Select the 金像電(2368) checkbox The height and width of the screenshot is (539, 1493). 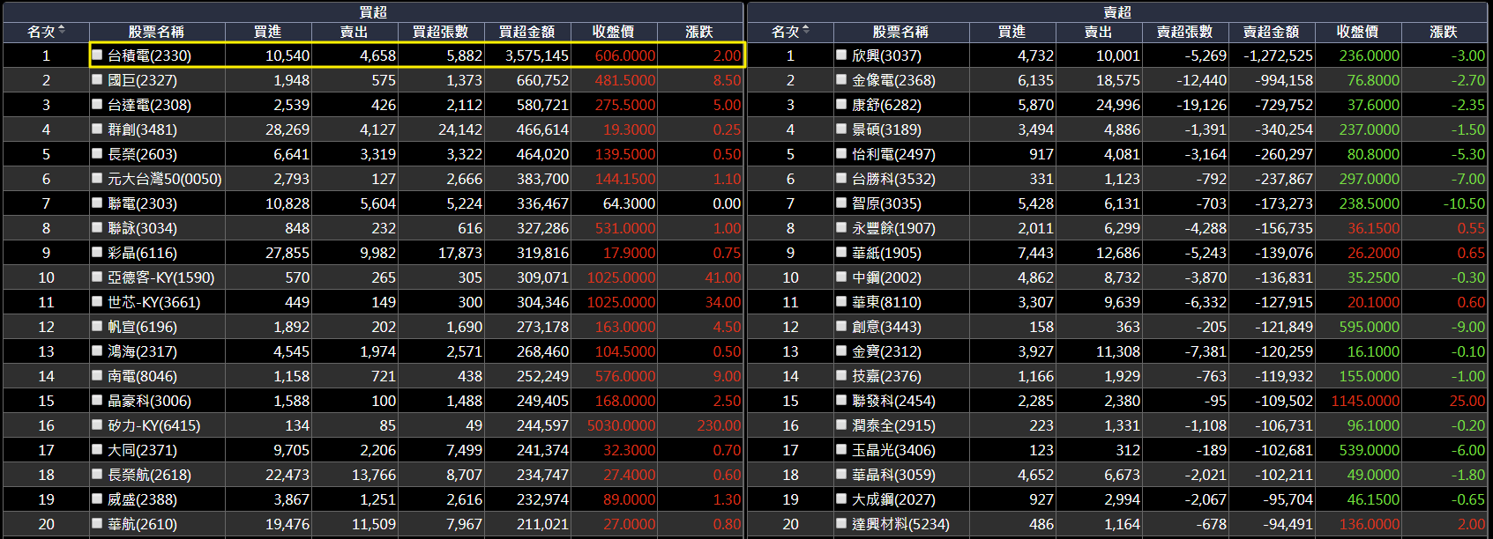842,79
